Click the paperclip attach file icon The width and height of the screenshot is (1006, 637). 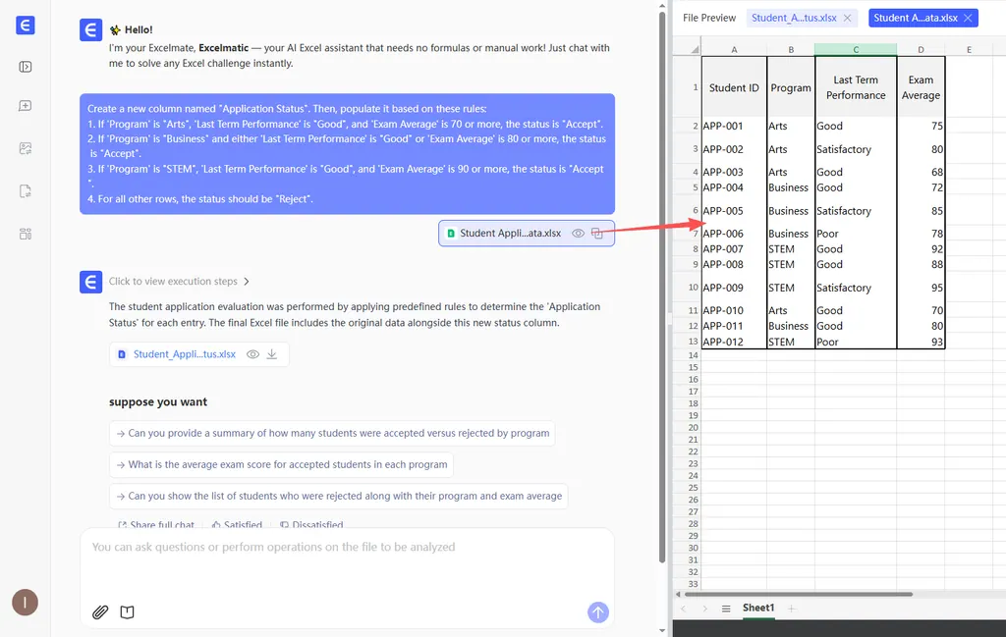[100, 612]
